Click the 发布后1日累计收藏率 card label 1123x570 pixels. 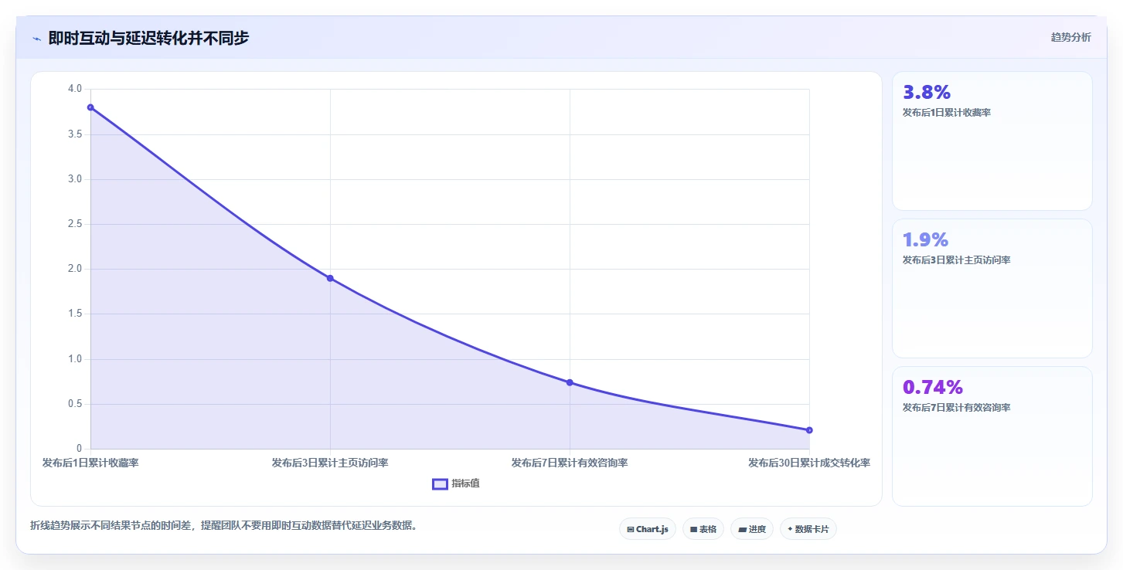[947, 113]
